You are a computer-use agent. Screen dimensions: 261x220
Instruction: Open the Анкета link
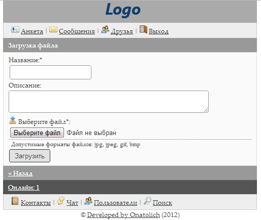(32, 31)
